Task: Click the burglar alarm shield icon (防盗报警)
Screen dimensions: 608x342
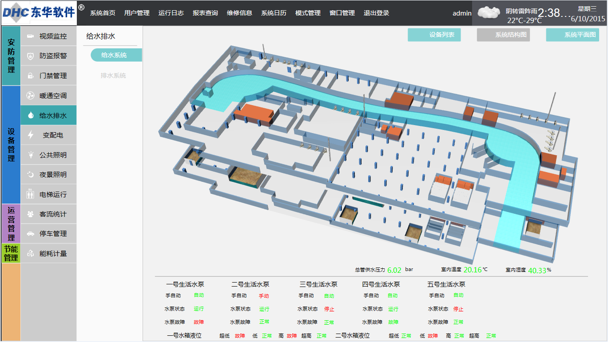Action: [x=30, y=56]
